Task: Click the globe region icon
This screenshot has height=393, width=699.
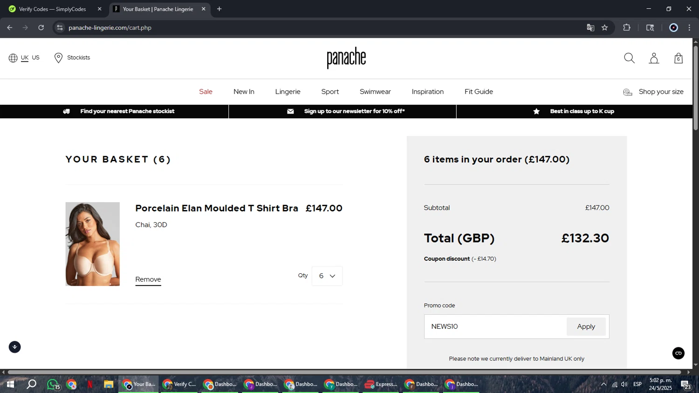Action: [x=13, y=58]
